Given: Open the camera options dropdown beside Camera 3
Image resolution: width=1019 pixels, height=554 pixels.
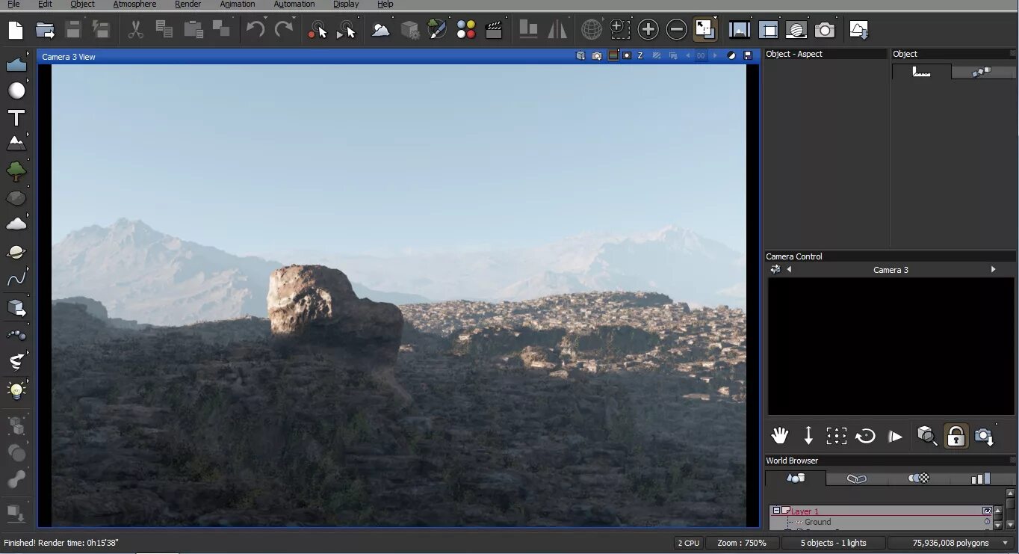Looking at the screenshot, I should coord(775,269).
